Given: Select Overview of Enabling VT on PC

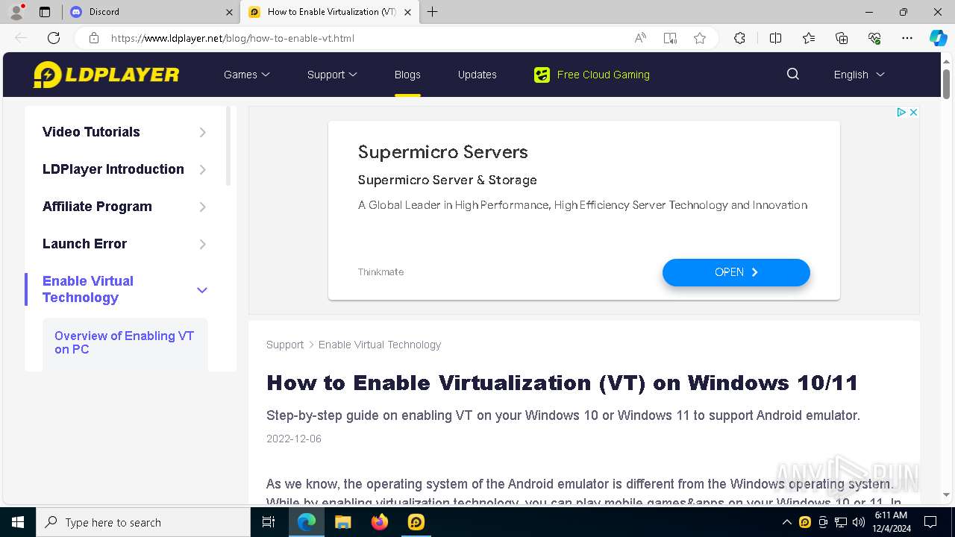Looking at the screenshot, I should (125, 342).
